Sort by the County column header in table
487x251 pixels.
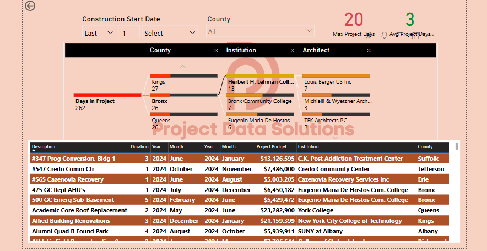pyautogui.click(x=432, y=147)
